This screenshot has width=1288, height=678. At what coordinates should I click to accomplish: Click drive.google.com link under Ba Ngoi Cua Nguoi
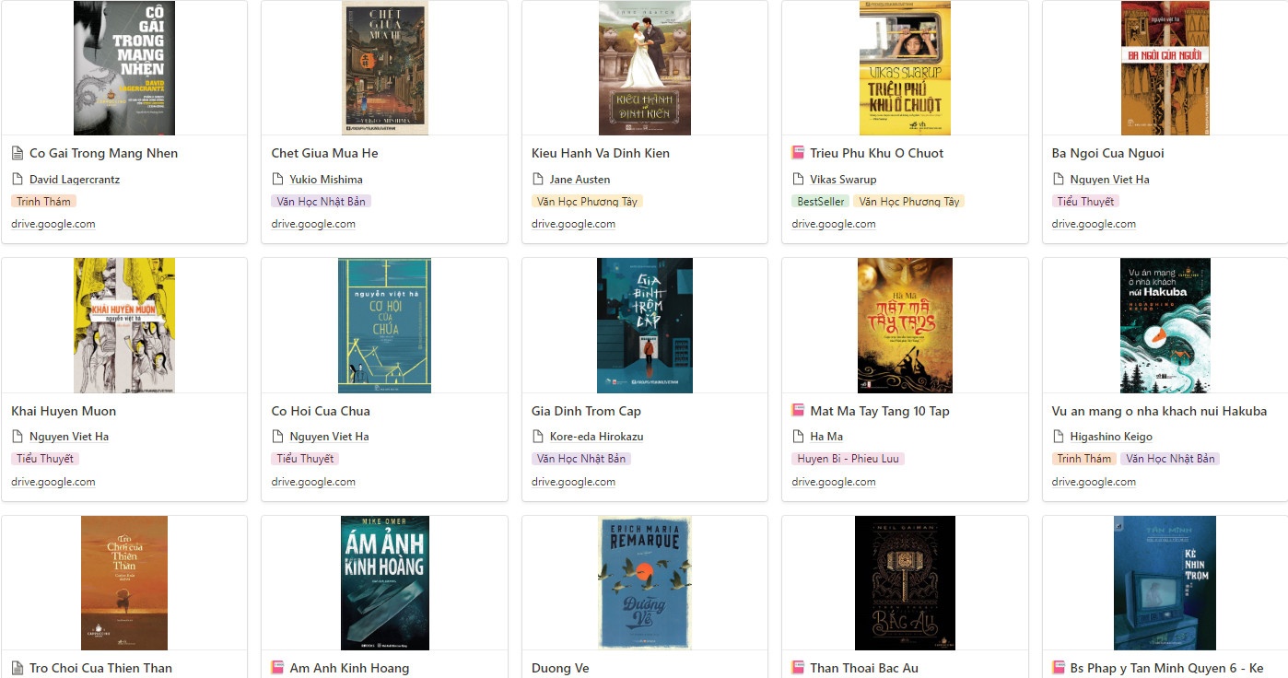tap(1095, 224)
